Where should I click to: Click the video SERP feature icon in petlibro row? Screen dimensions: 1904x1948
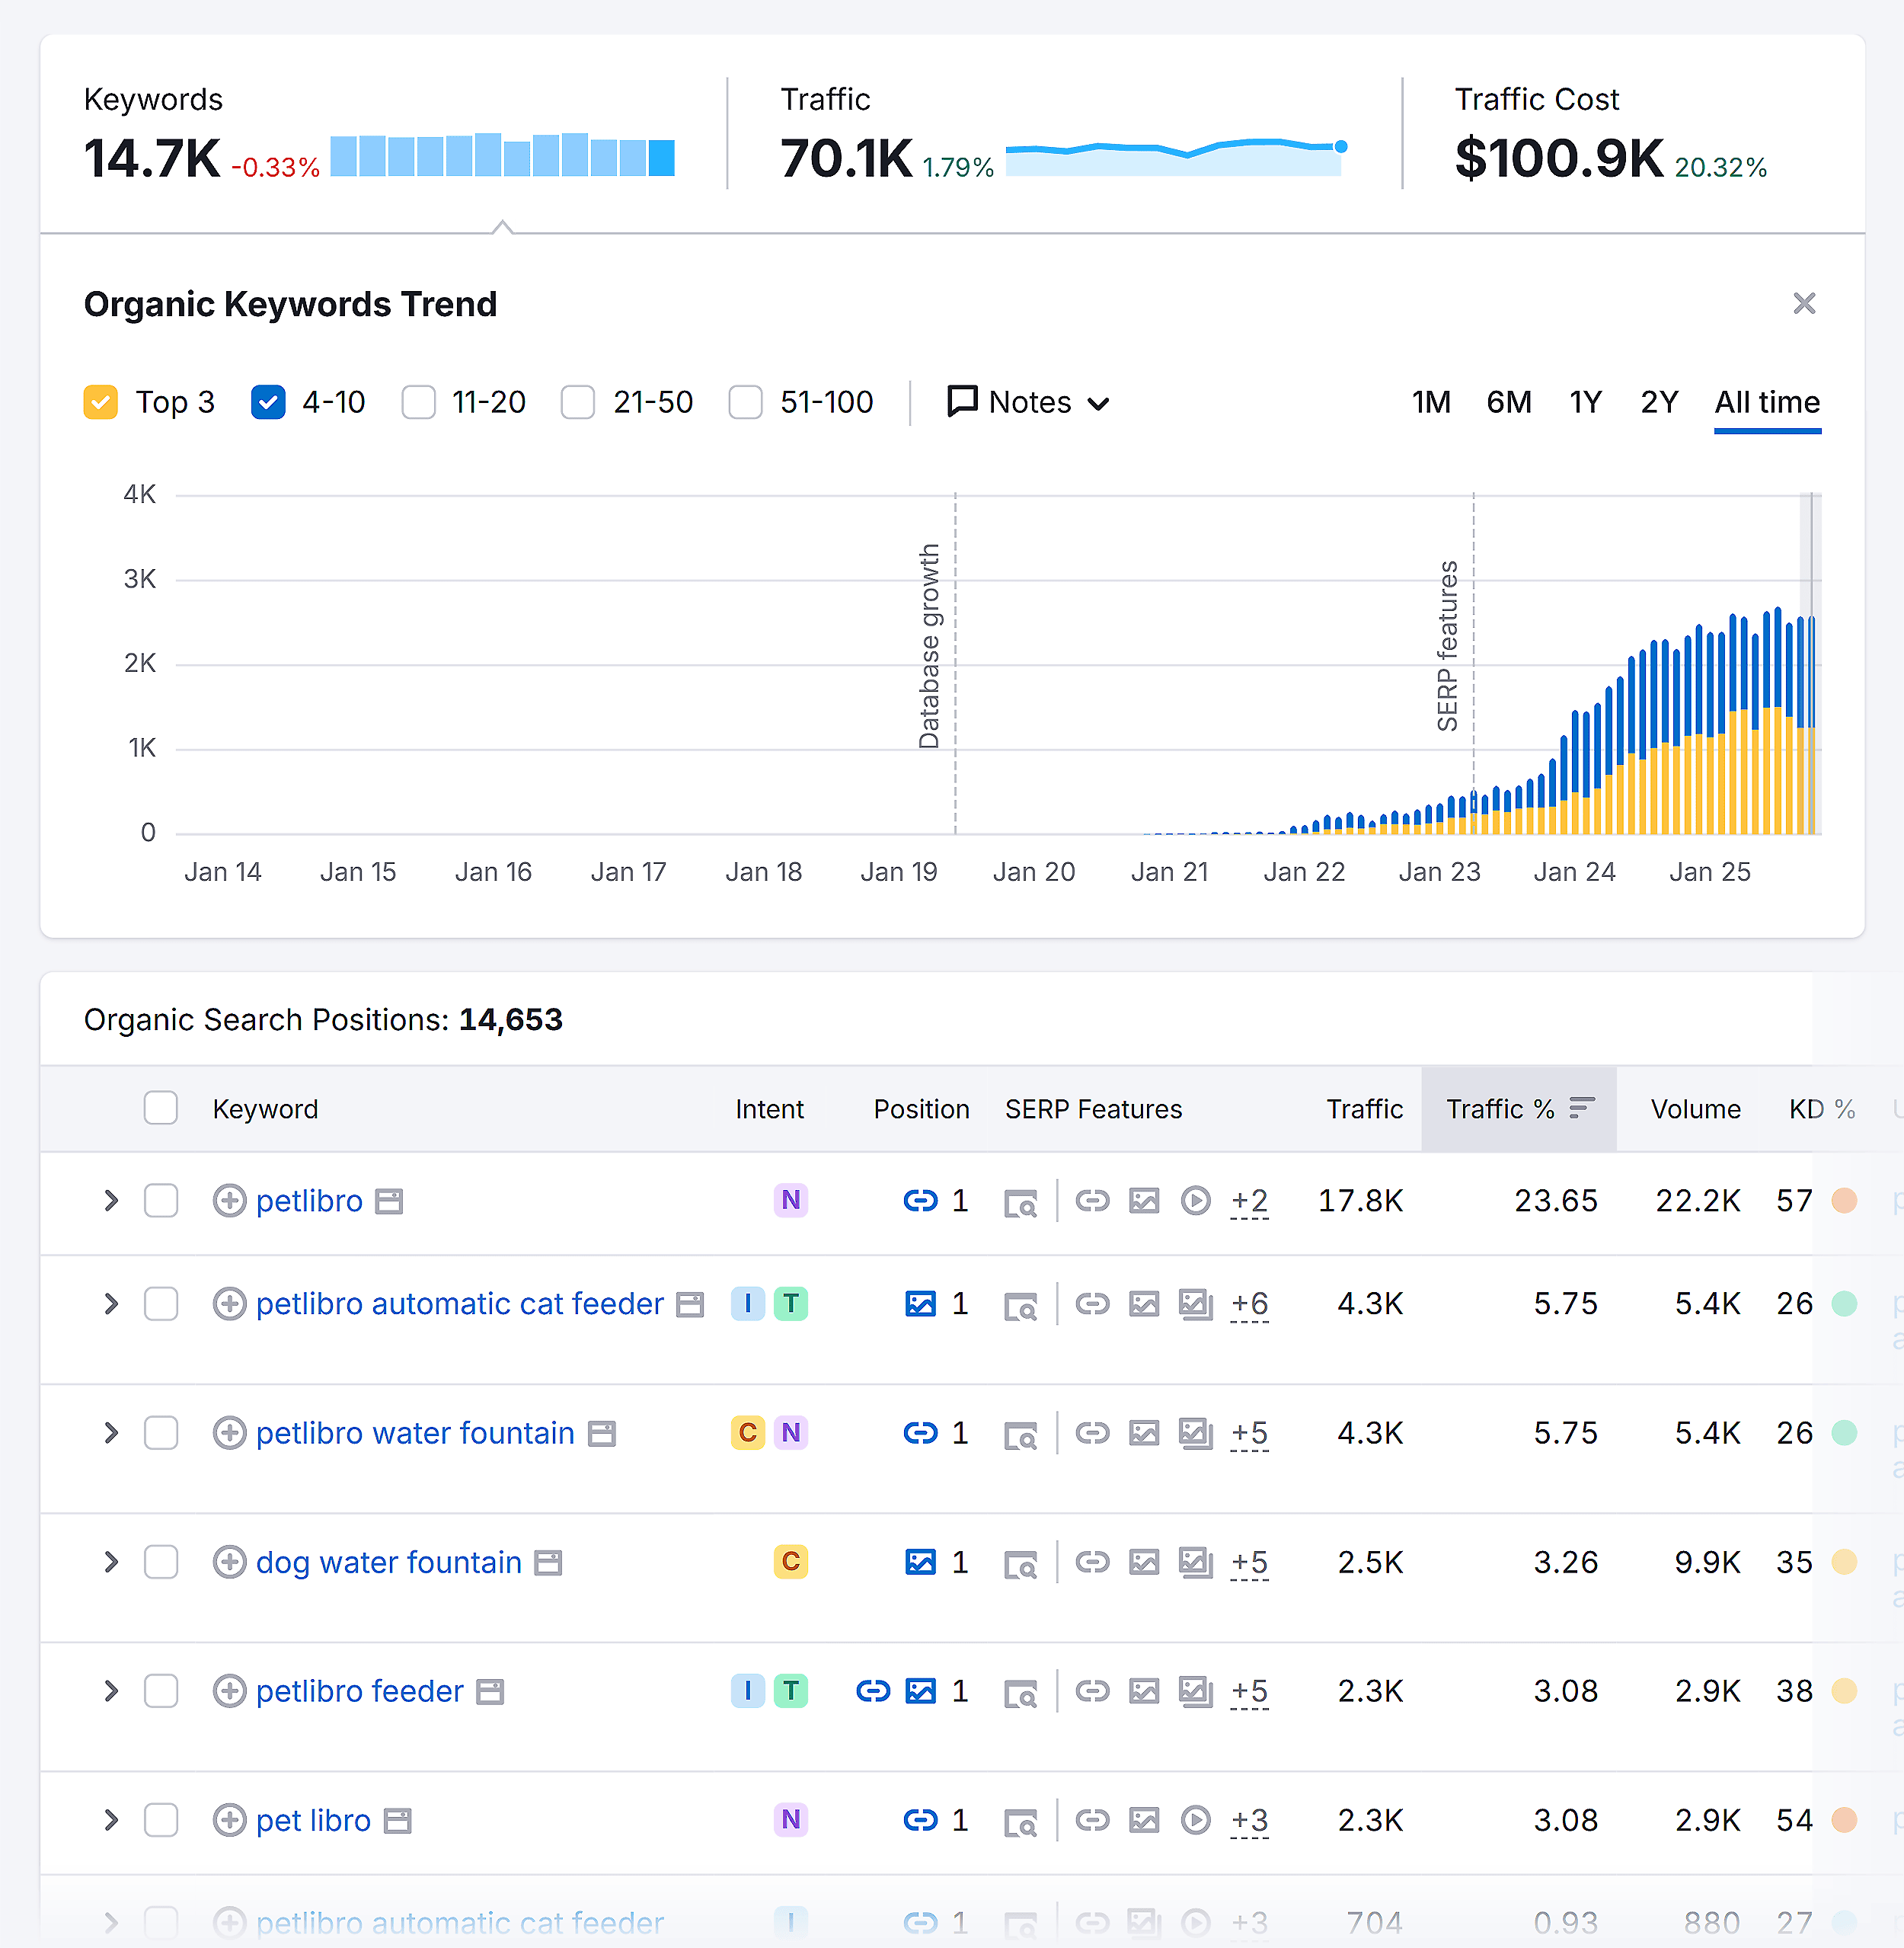[1195, 1200]
